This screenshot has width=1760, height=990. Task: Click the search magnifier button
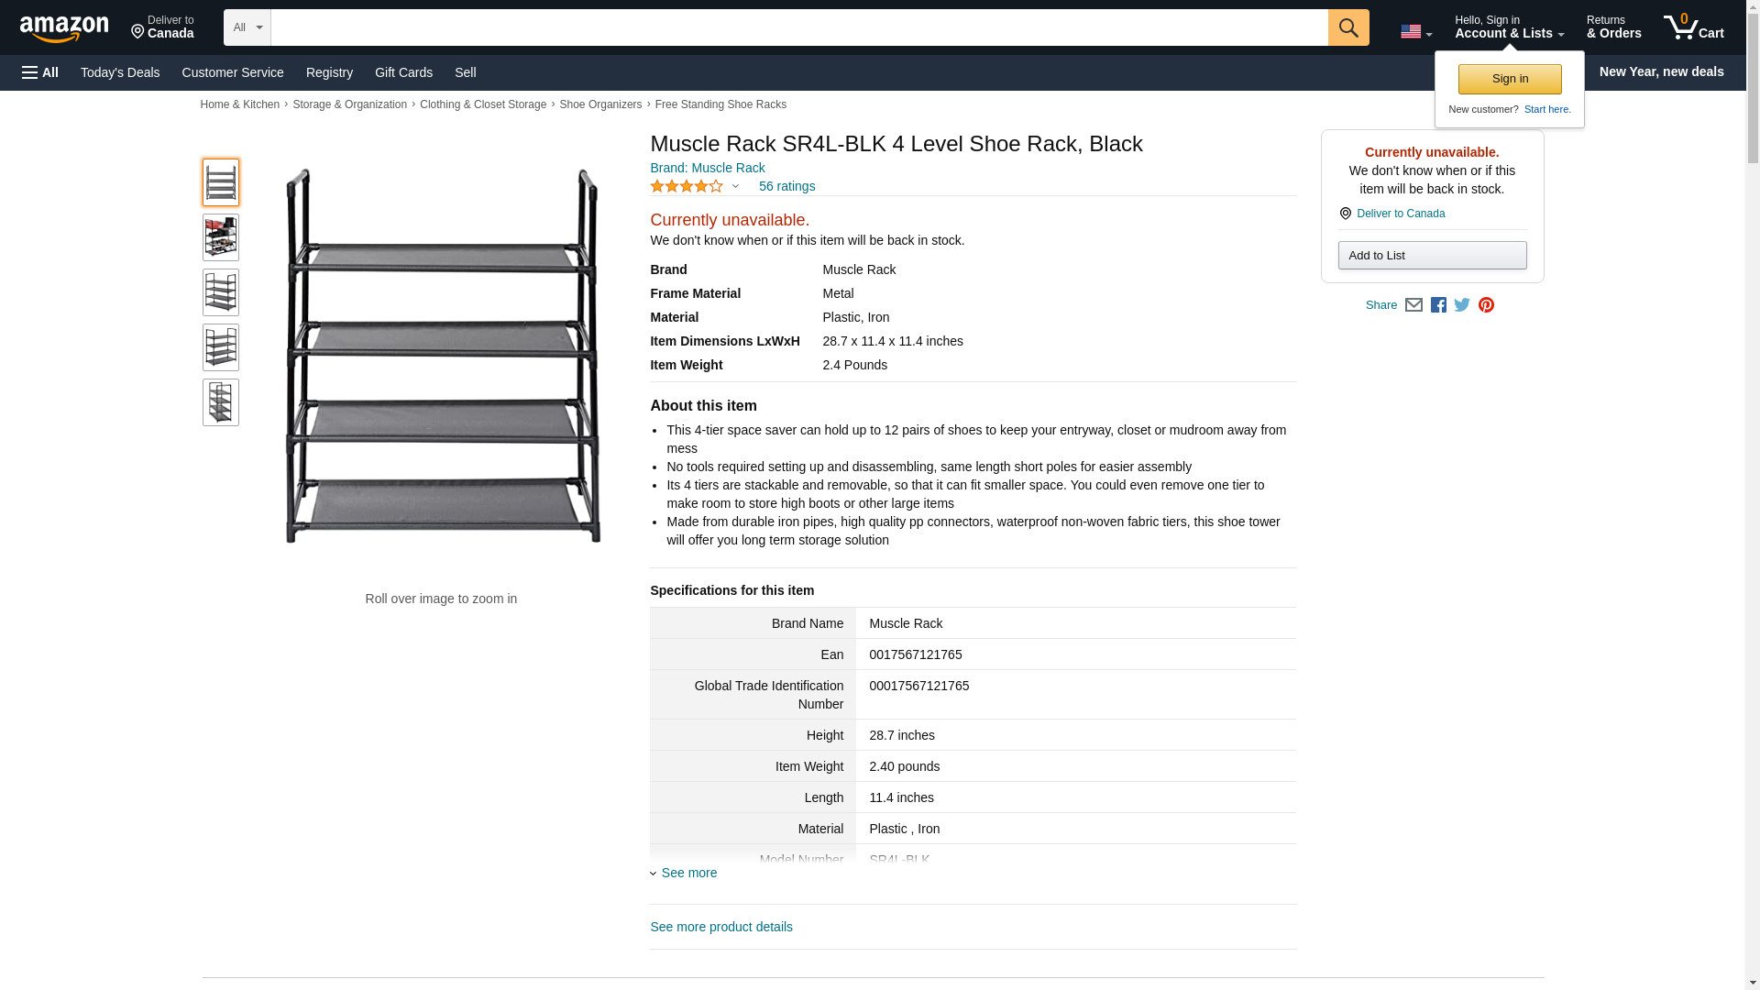coord(1347,27)
